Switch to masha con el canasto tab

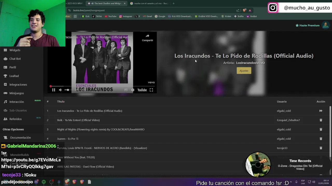149,3
